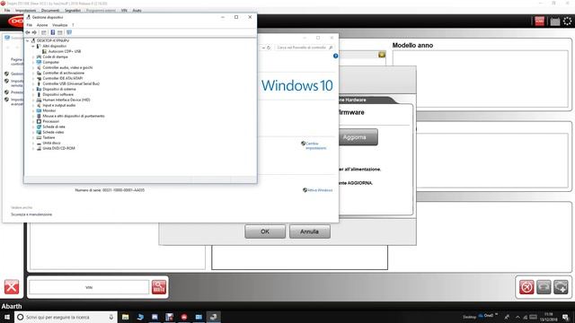The width and height of the screenshot is (575, 323).
Task: Click the red circular disconnect icon bottom-right
Action: click(526, 287)
